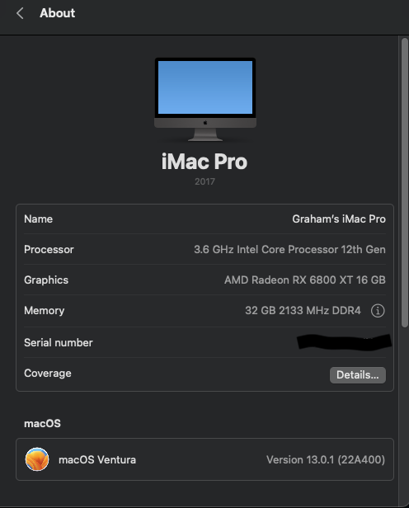Click the Memory row label
Screen dimensions: 409x508
click(x=44, y=310)
